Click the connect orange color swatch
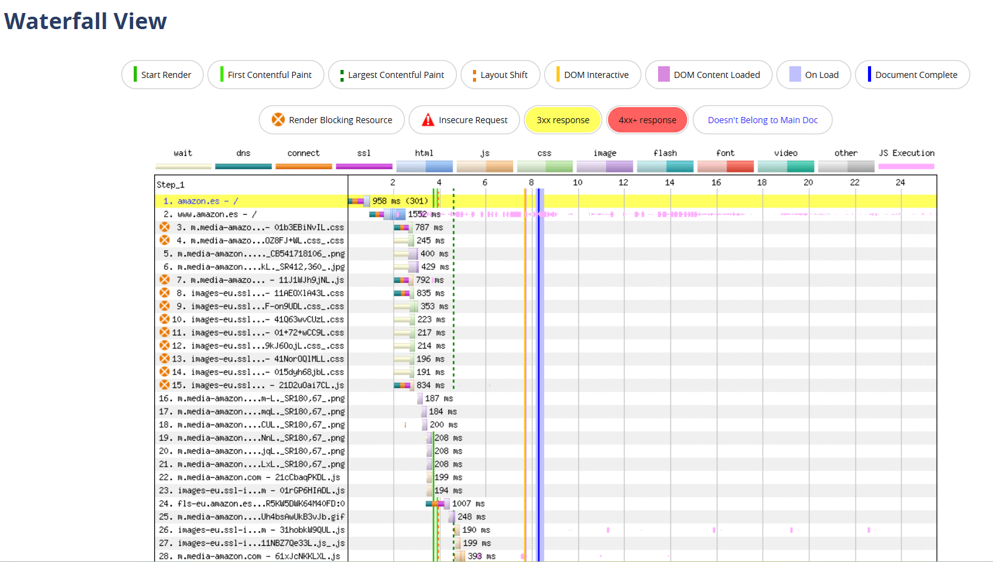This screenshot has width=993, height=562. (x=303, y=166)
